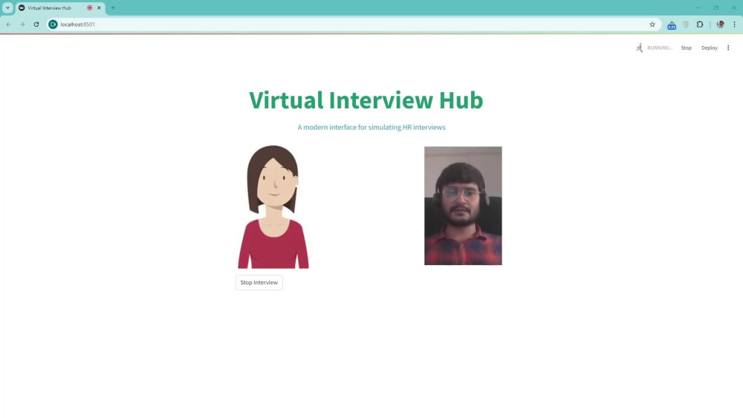Viewport: 743px width, 418px height.
Task: Open the tab search dropdown arrow
Action: coord(7,8)
